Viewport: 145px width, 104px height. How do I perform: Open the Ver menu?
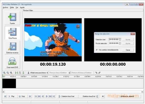pyautogui.click(x=17, y=7)
